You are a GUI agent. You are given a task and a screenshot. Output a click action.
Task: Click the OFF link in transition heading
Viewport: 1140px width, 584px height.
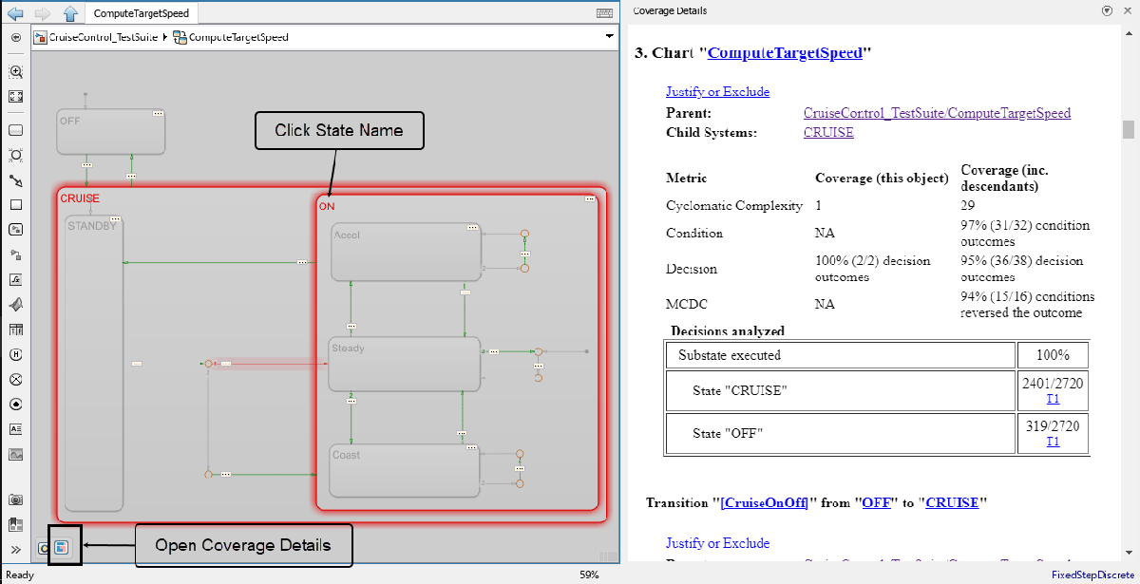pyautogui.click(x=876, y=502)
